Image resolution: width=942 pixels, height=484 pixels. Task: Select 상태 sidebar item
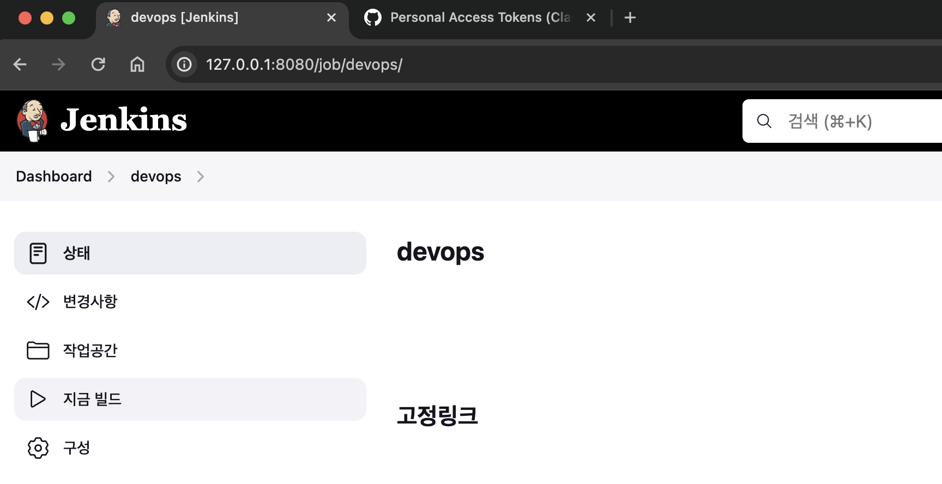[x=190, y=253]
